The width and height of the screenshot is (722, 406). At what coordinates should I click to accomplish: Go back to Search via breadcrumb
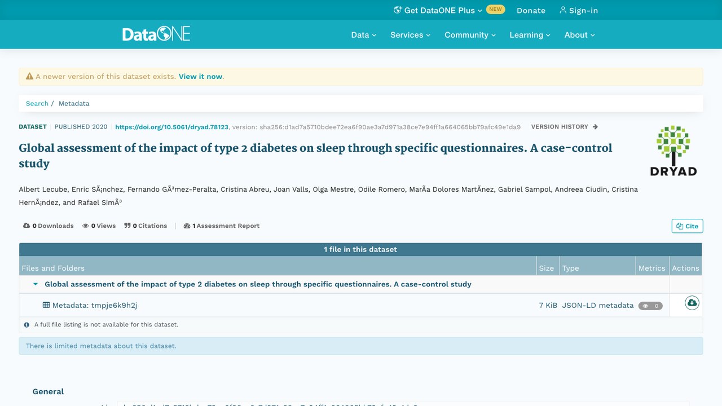(37, 103)
